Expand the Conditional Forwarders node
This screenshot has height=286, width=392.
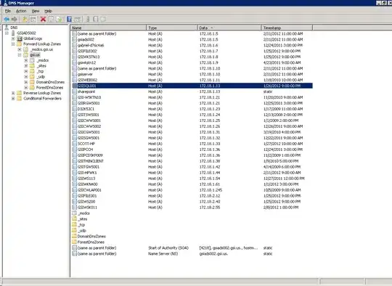(x=13, y=99)
